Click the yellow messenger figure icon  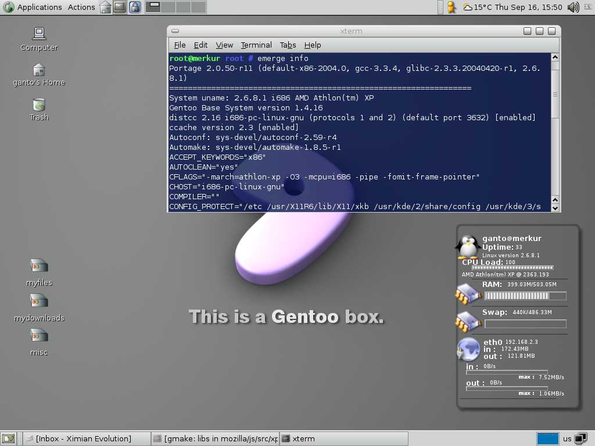pyautogui.click(x=451, y=7)
